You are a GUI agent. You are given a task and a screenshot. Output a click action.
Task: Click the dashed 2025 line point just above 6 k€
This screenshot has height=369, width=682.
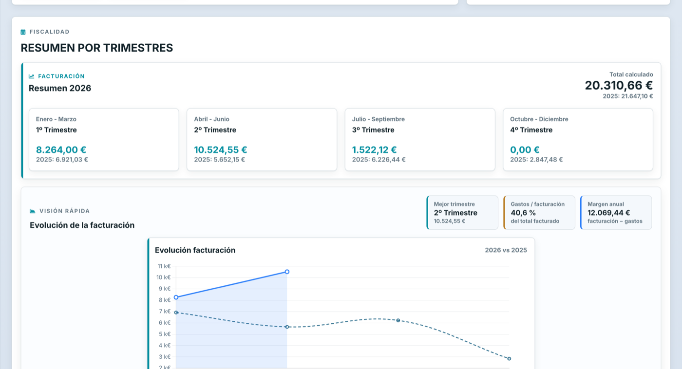[x=398, y=320]
